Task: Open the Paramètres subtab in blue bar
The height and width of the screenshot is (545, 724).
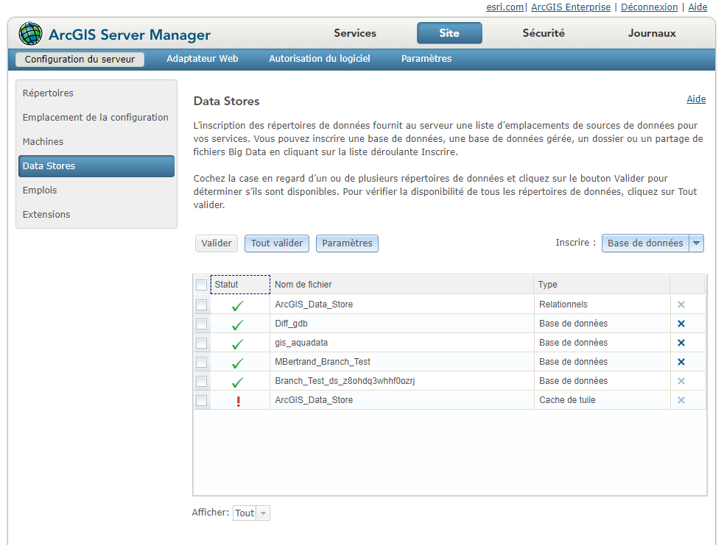Action: (426, 59)
